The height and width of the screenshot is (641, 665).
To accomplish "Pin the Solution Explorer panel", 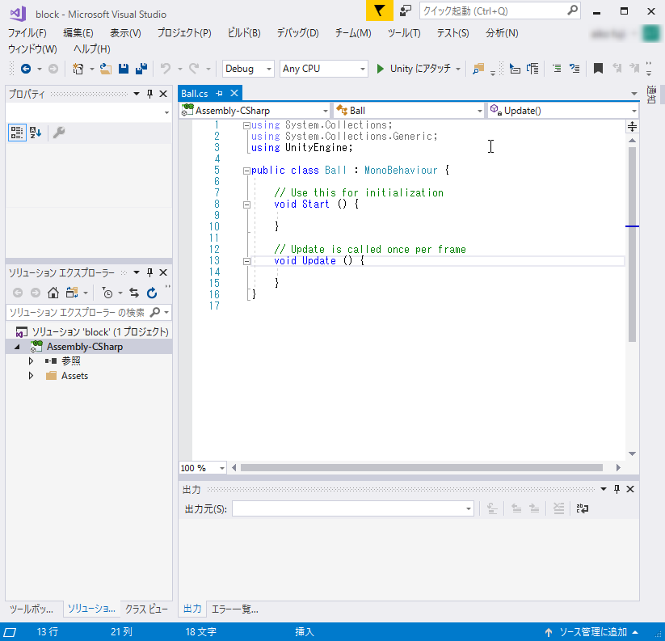I will (x=149, y=272).
